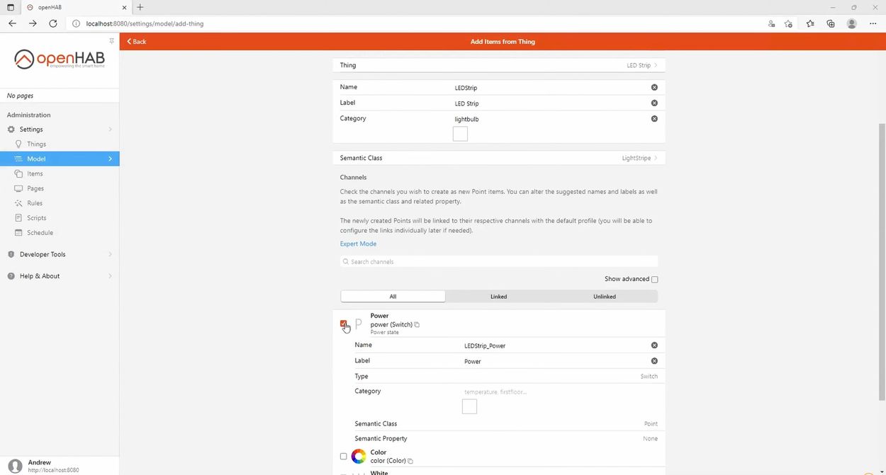Viewport: 886px width, 475px height.
Task: Click the Back button in the header
Action: [x=136, y=41]
